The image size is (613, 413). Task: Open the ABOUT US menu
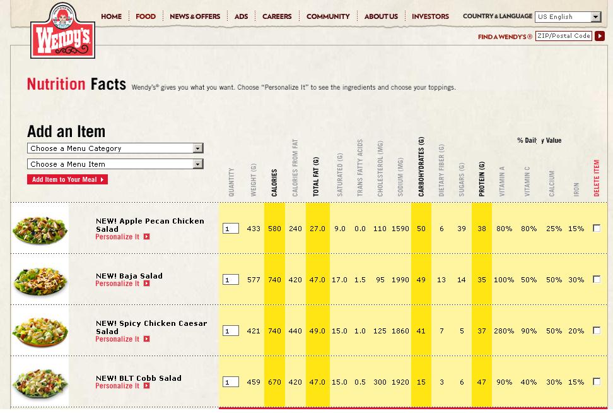(381, 16)
